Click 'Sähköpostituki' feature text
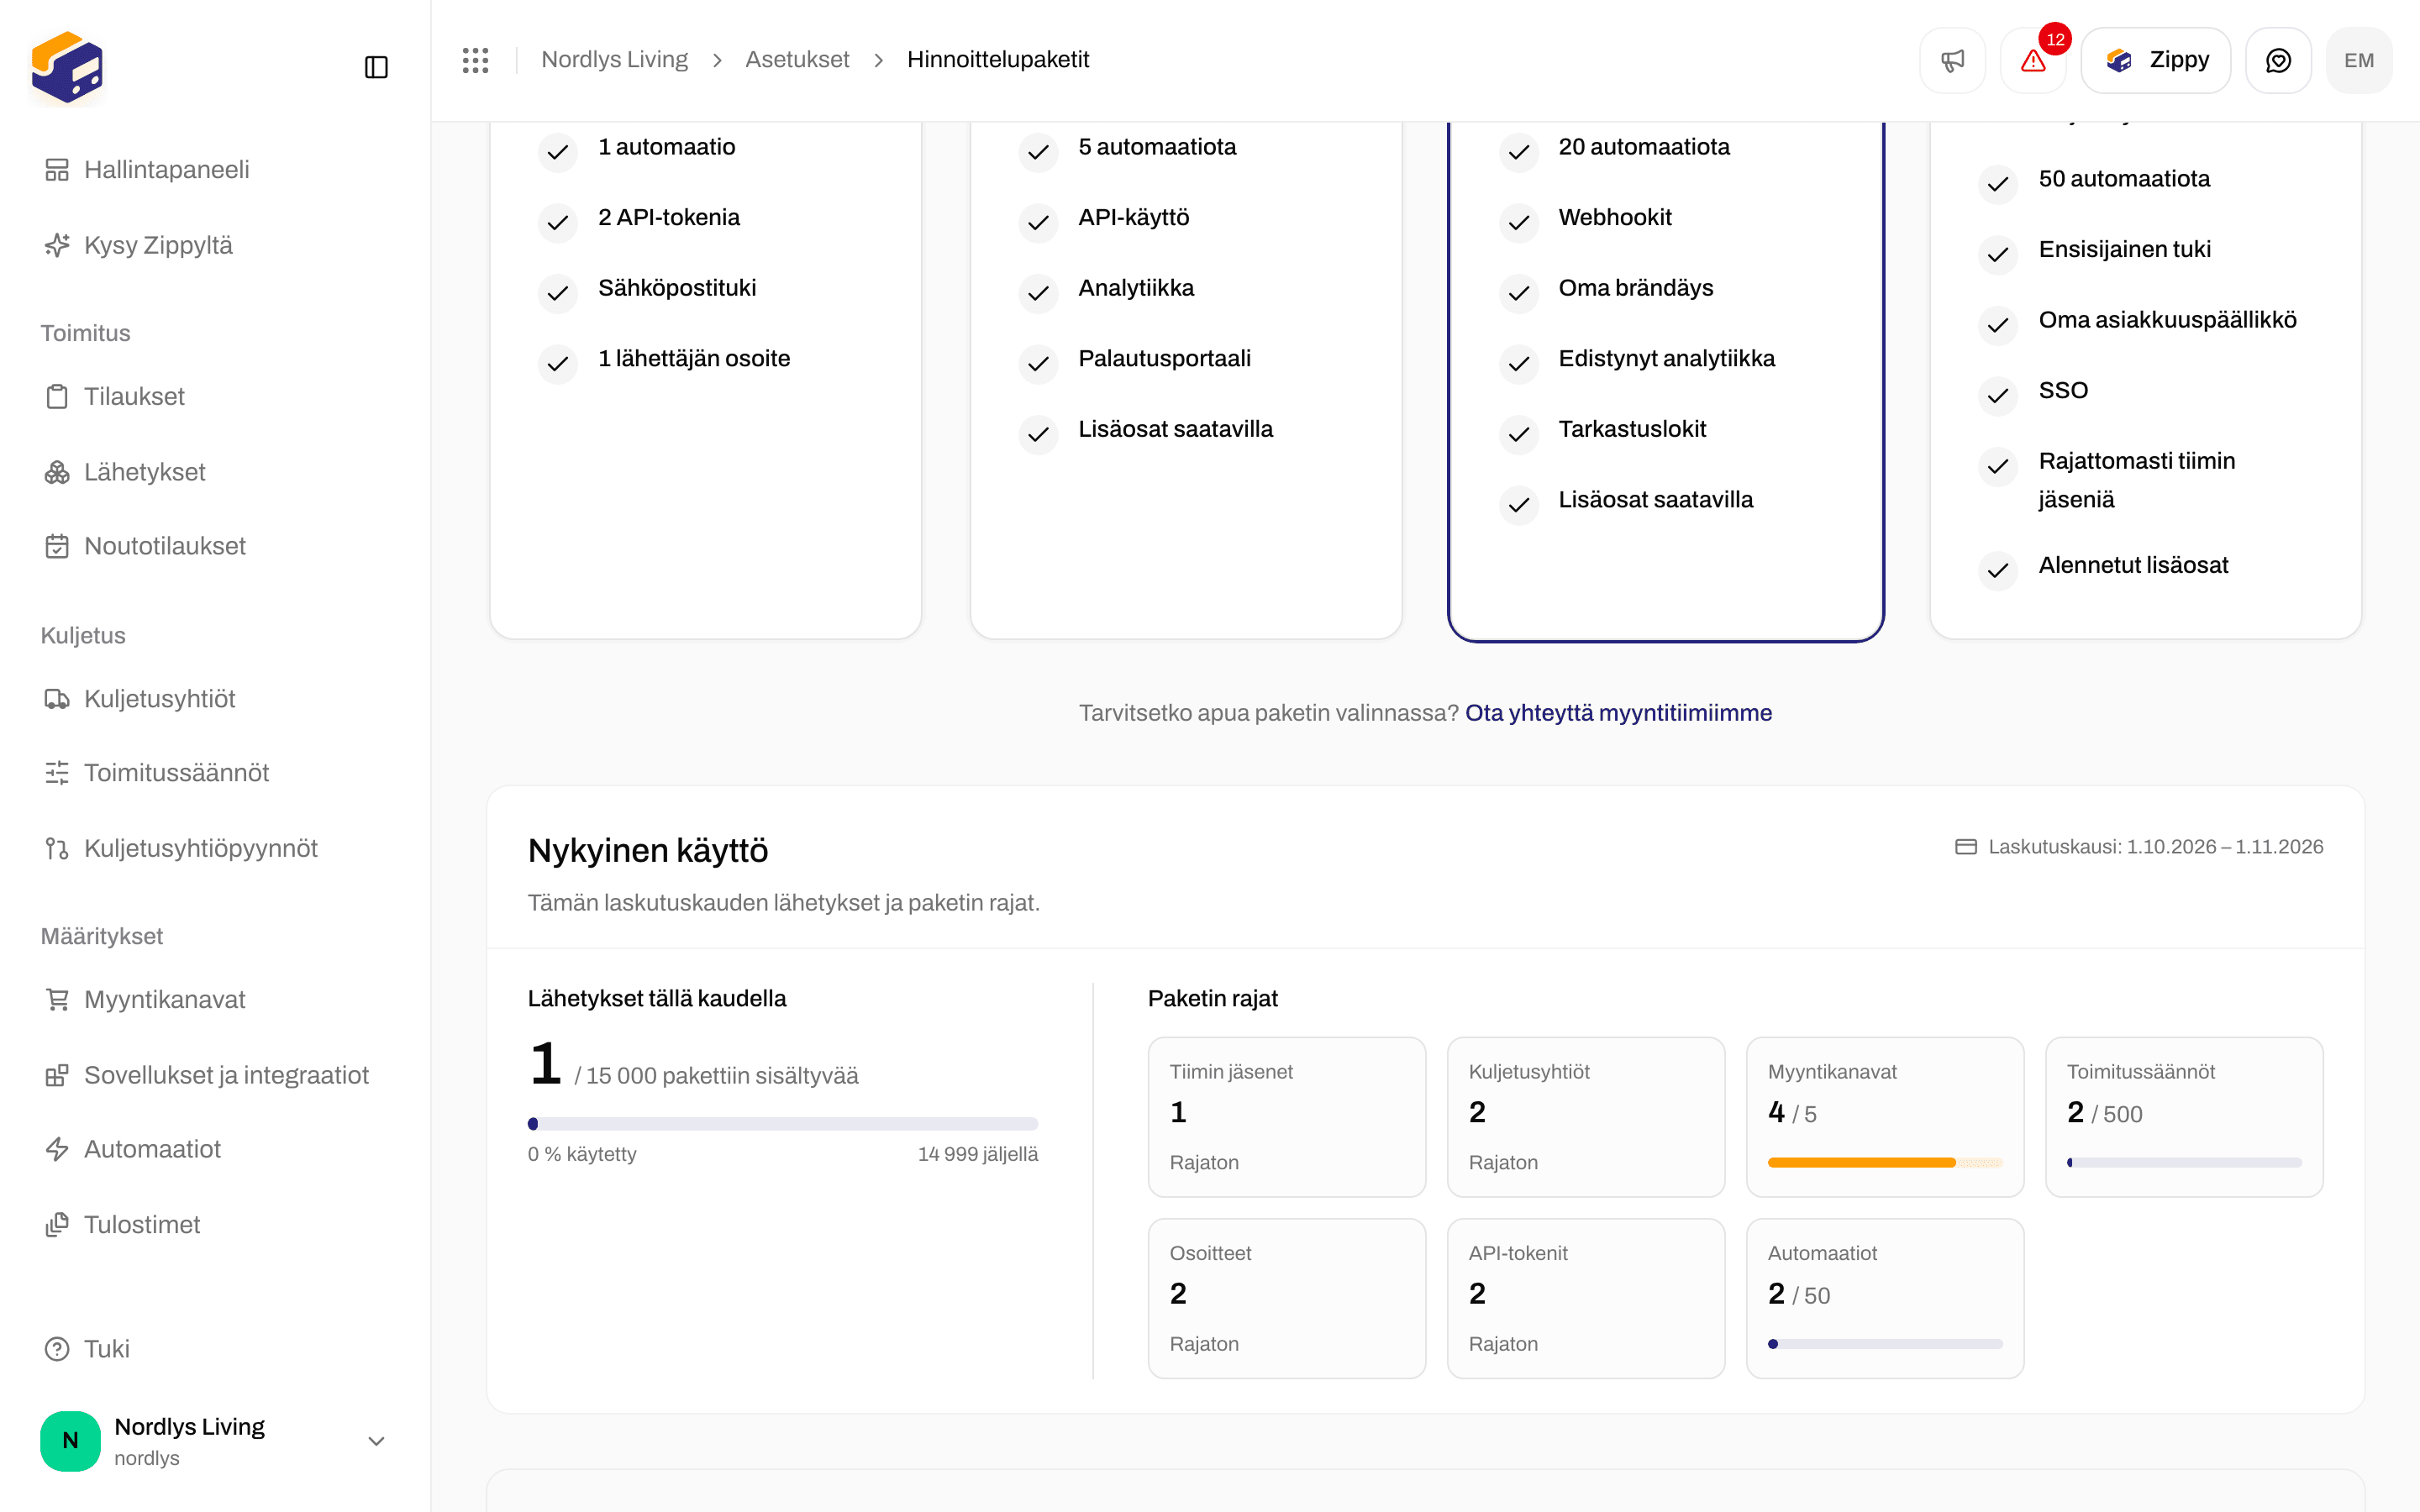 (x=677, y=288)
